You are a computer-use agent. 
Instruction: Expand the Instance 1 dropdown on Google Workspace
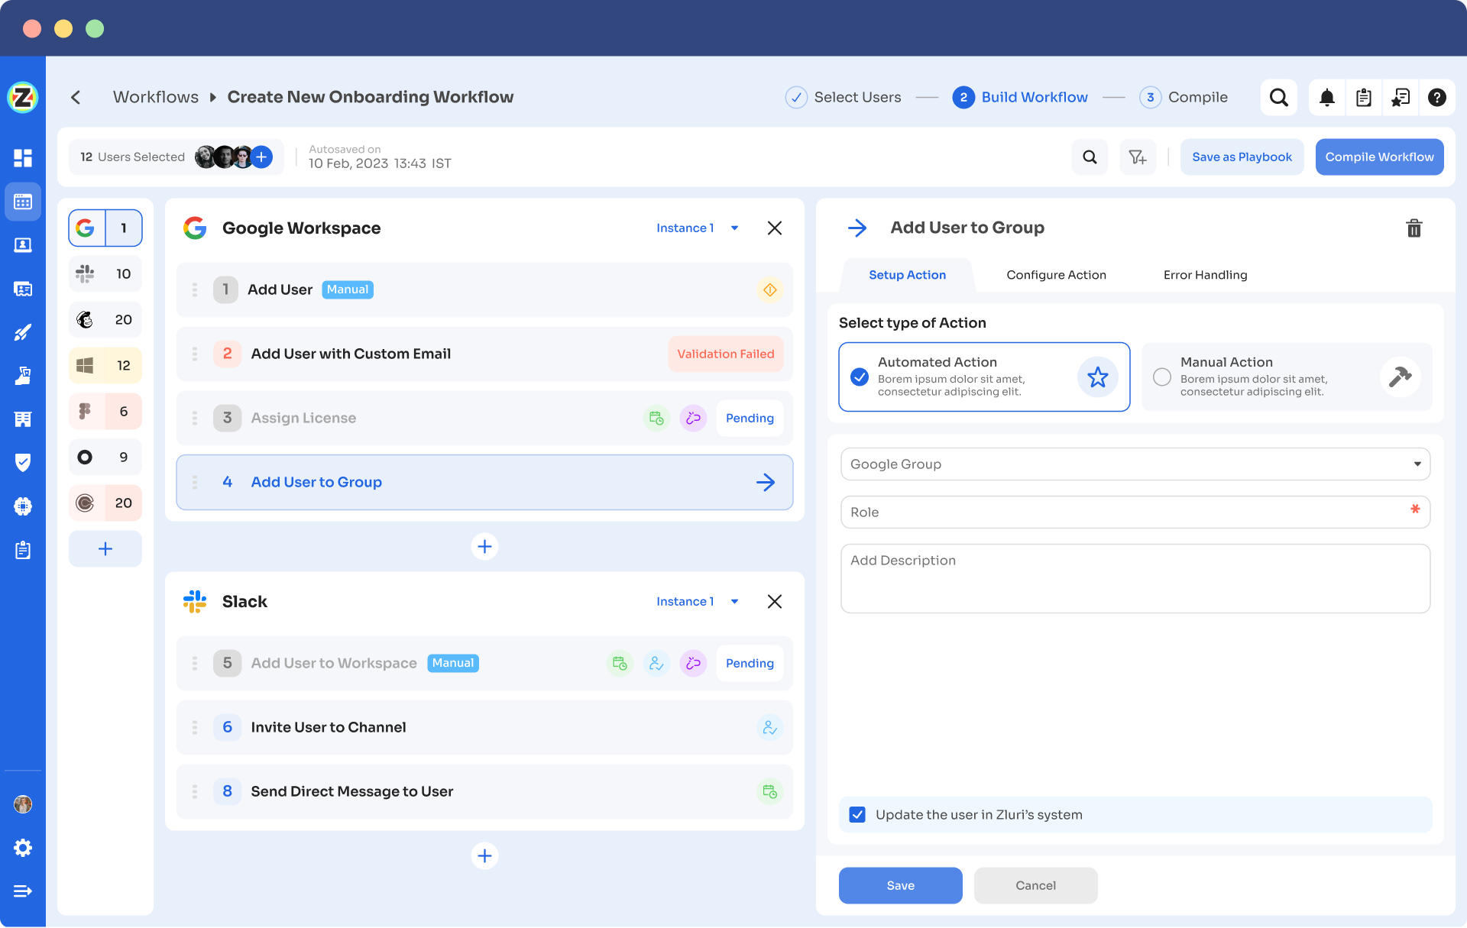(x=734, y=228)
